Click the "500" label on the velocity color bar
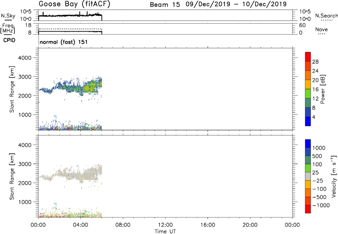The height and width of the screenshot is (234, 338). click(x=317, y=156)
